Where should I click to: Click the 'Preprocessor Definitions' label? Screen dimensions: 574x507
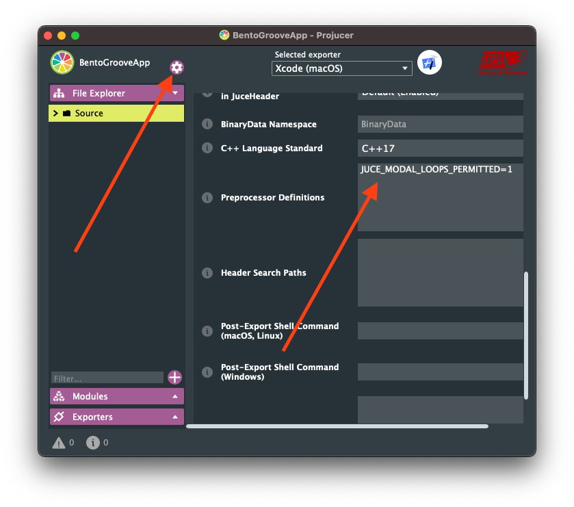[273, 198]
